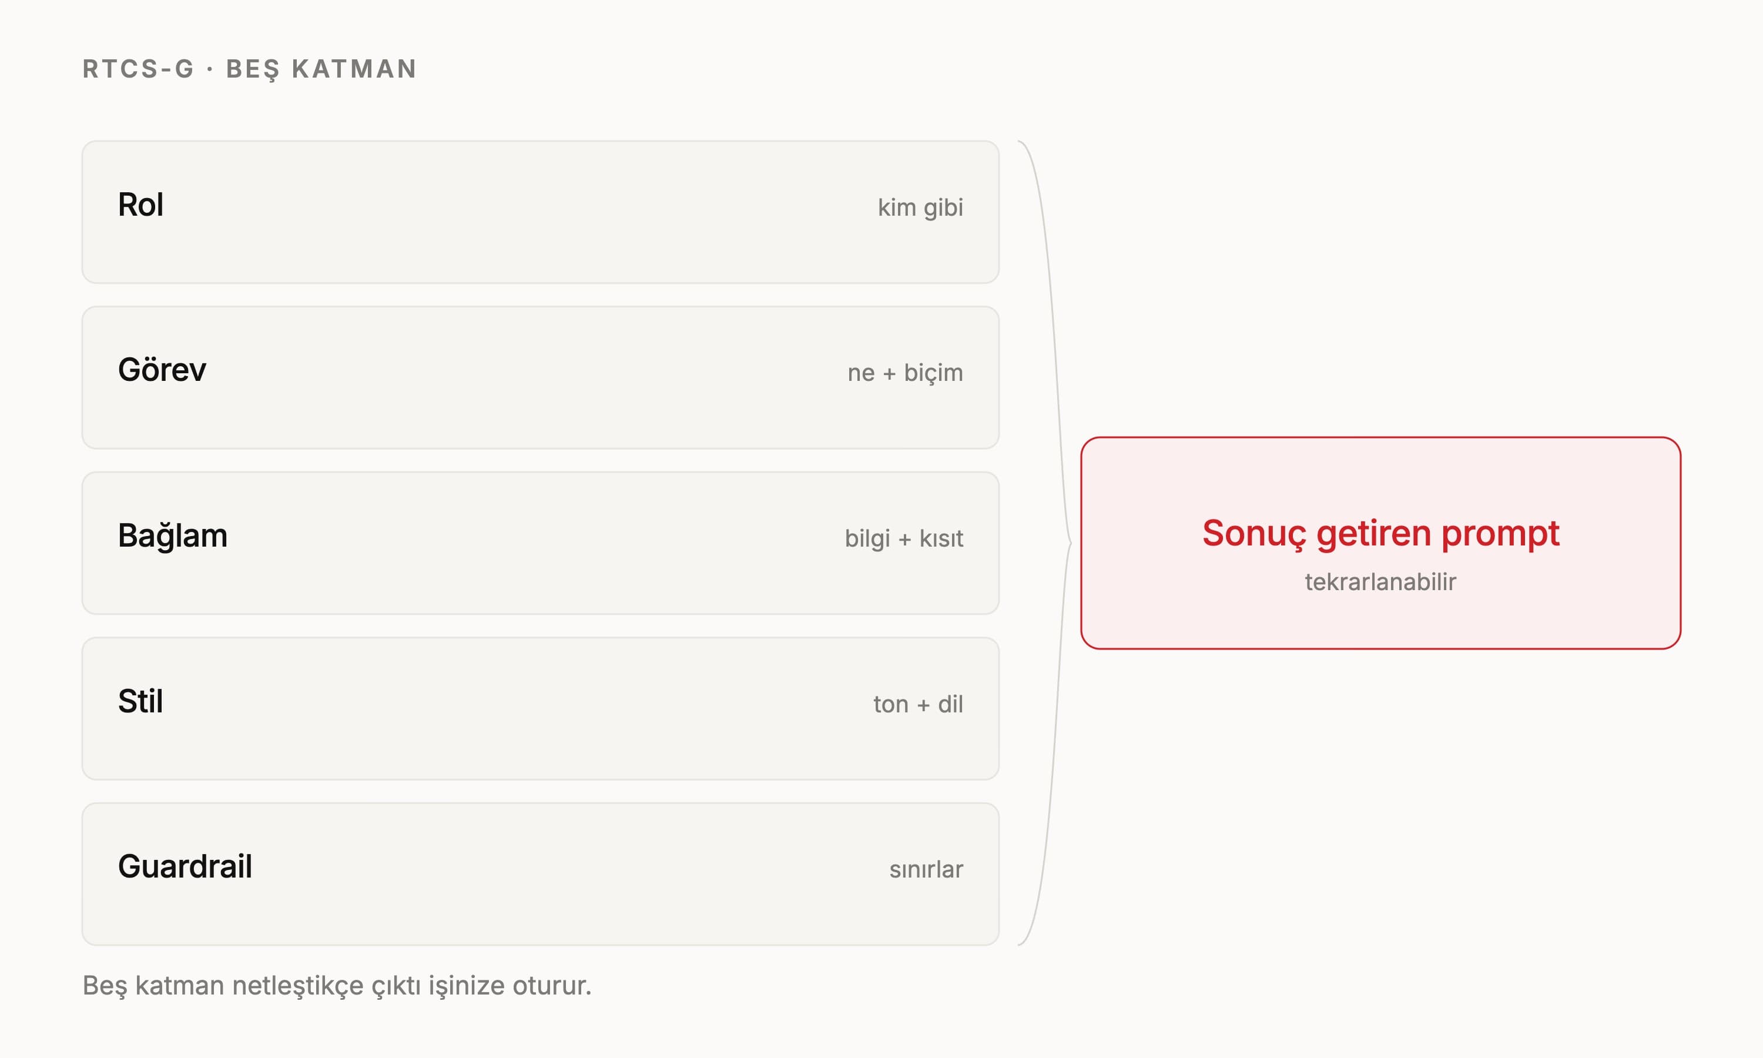
Task: Click the 'RTCS-G · BEŞ KATMAN' header
Action: click(x=249, y=69)
